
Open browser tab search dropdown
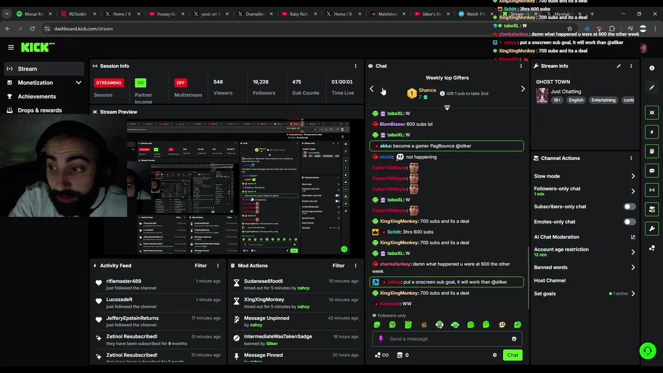click(x=7, y=14)
